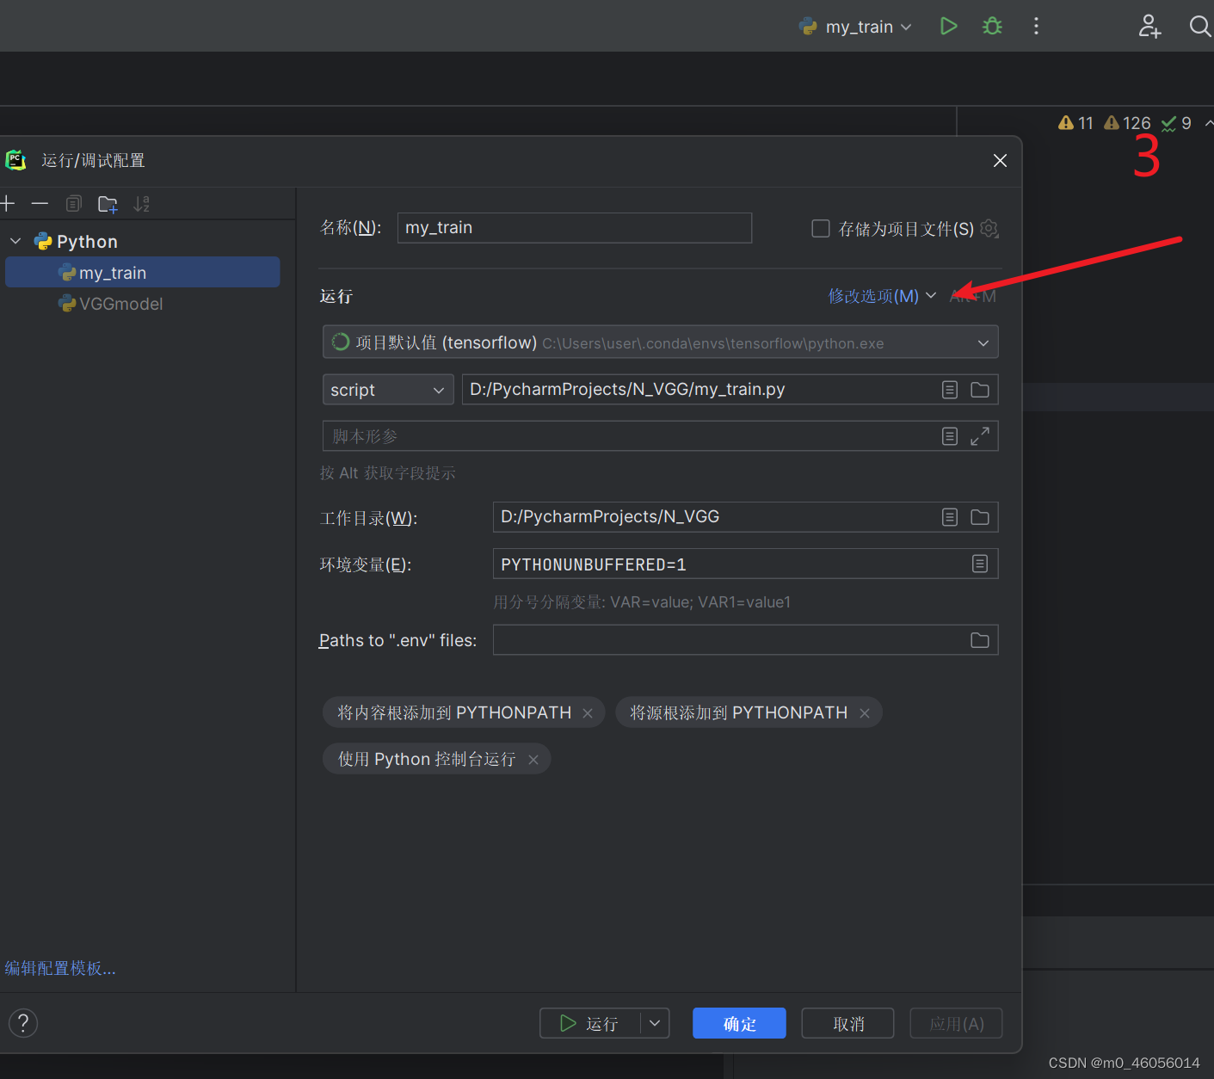Collapse the Python configurations group
1214x1079 pixels.
(14, 240)
